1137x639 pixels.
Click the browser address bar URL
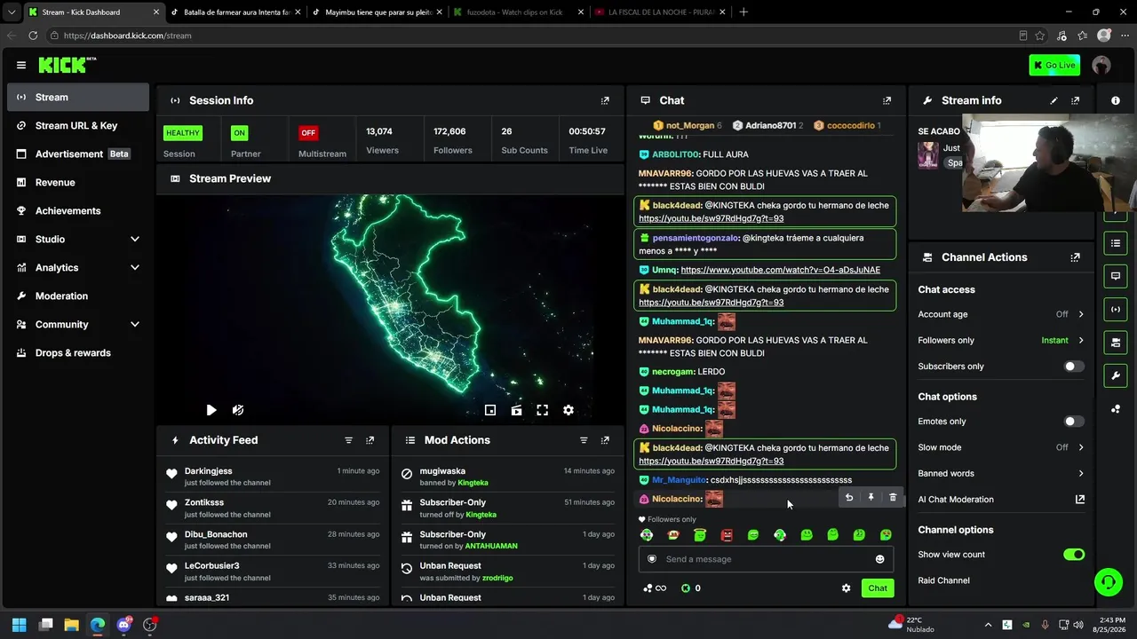click(x=128, y=35)
